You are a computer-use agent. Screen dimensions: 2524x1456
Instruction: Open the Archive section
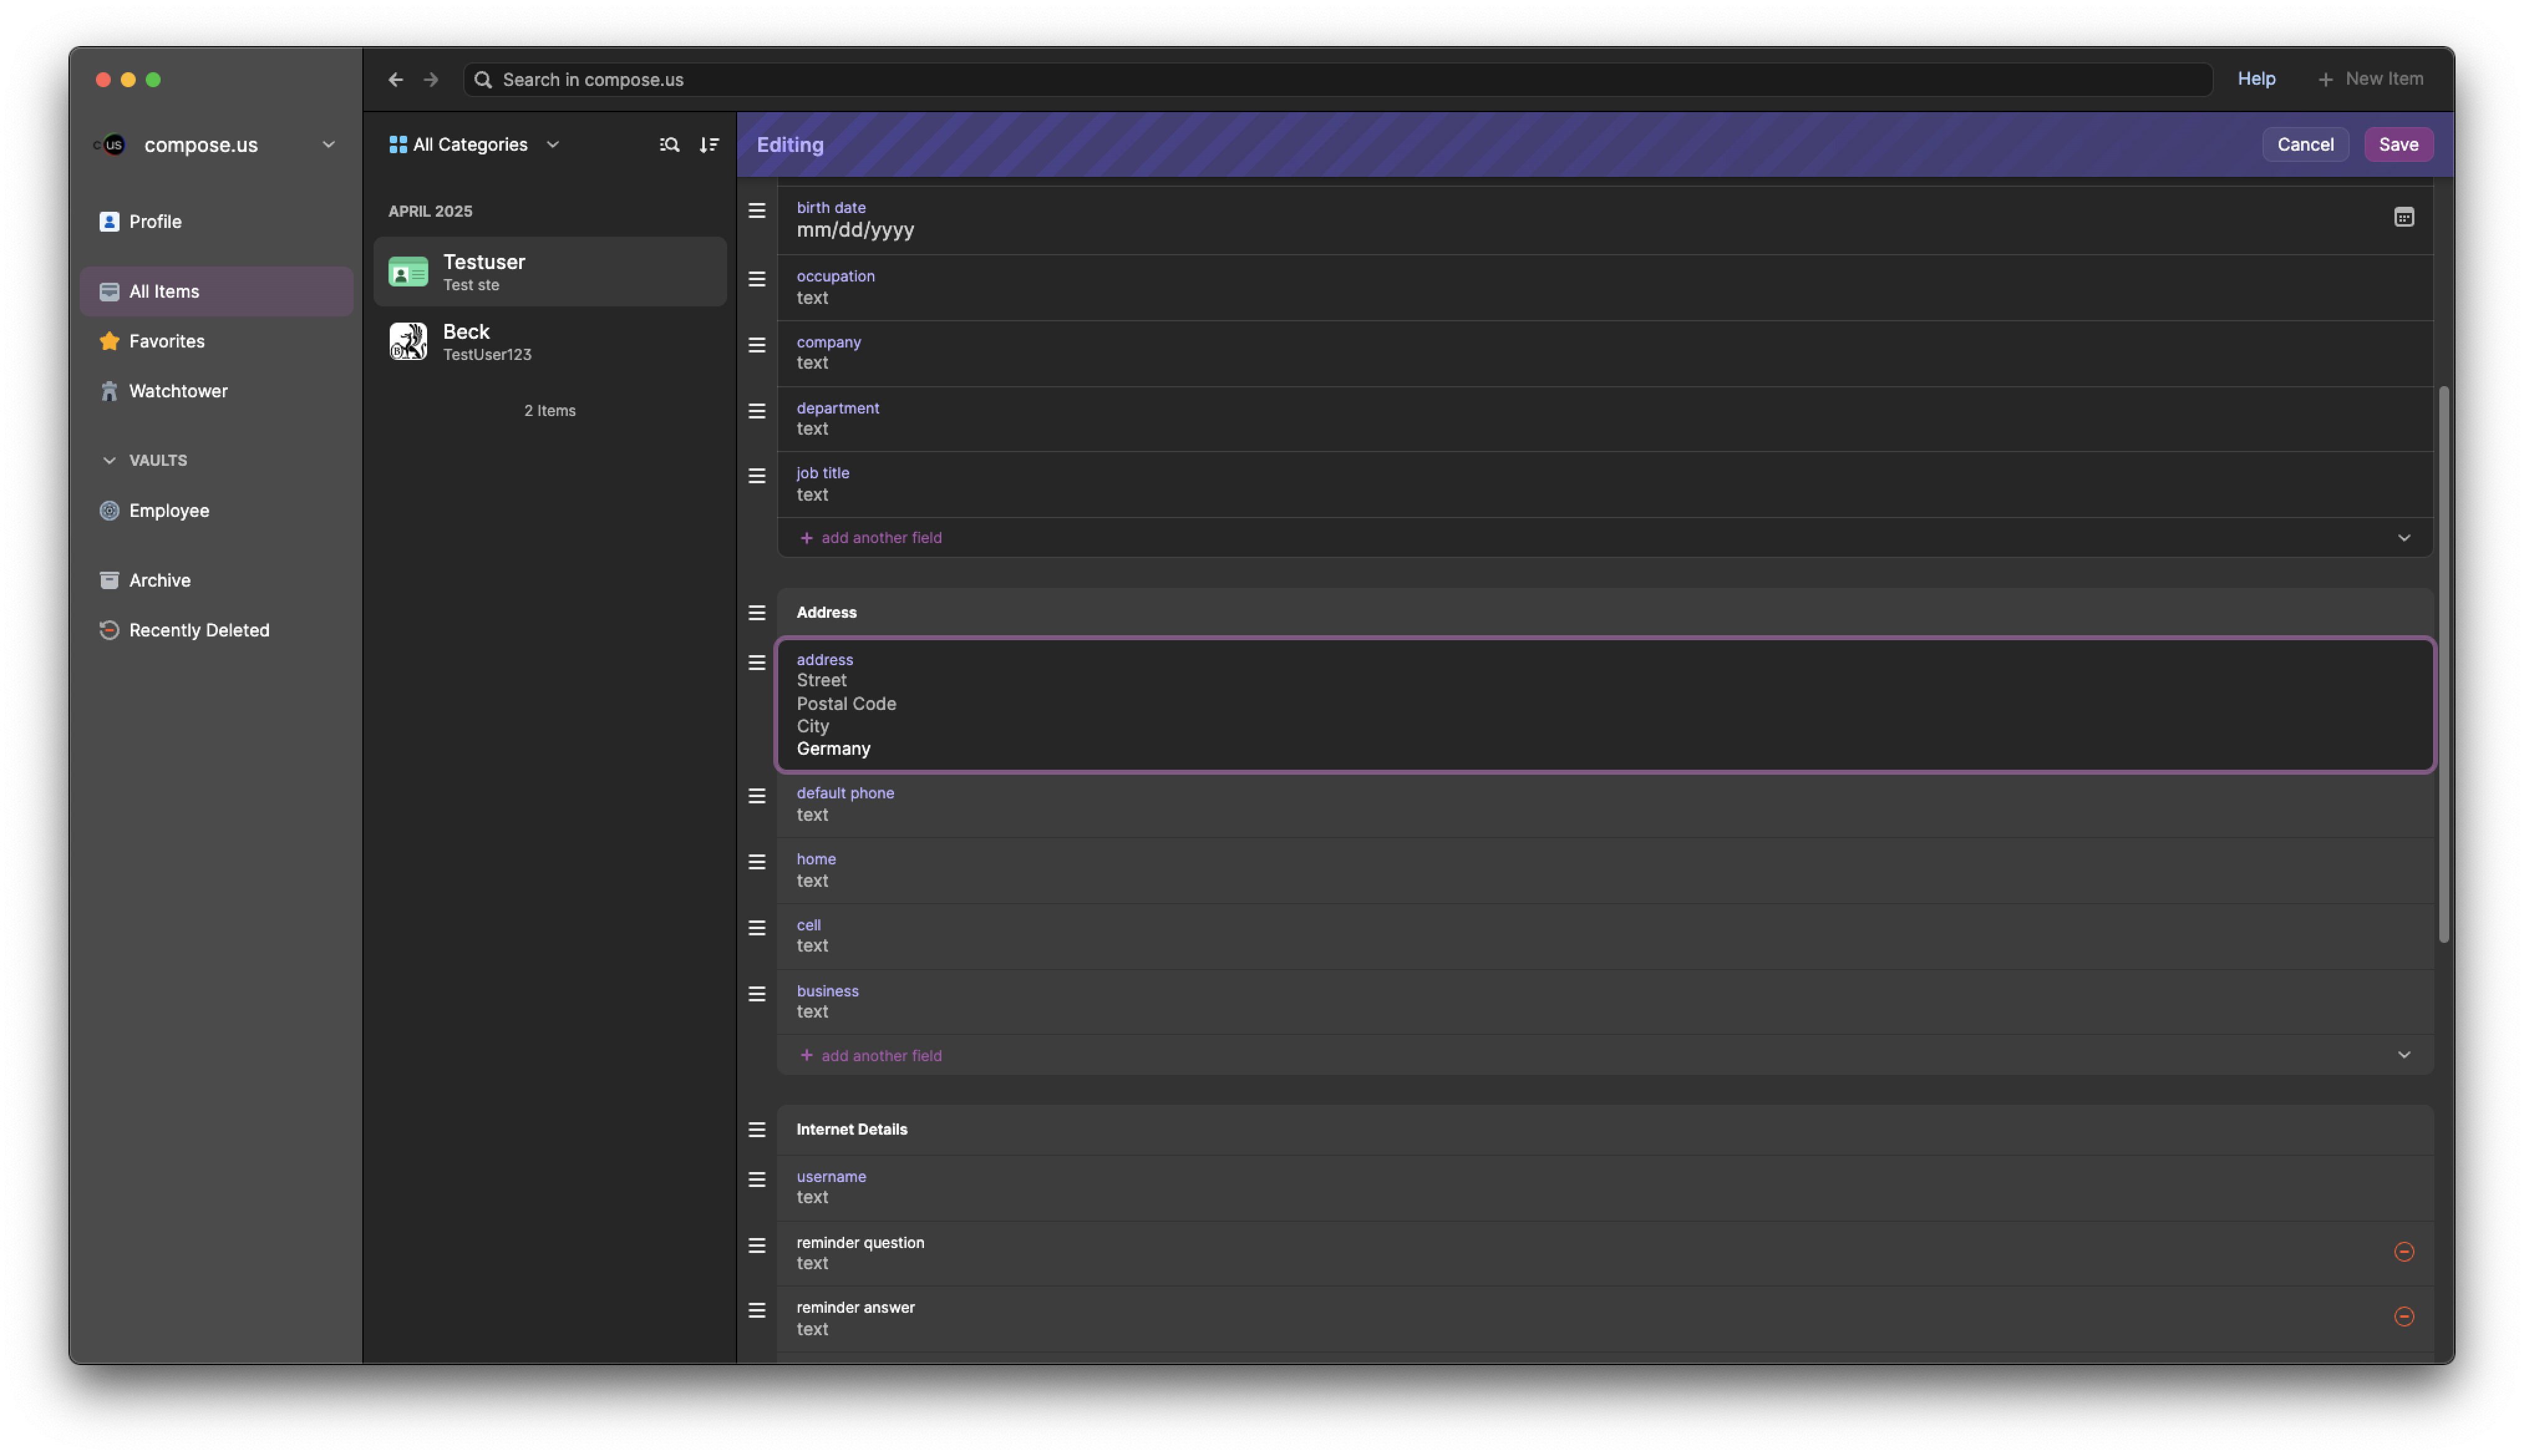159,580
